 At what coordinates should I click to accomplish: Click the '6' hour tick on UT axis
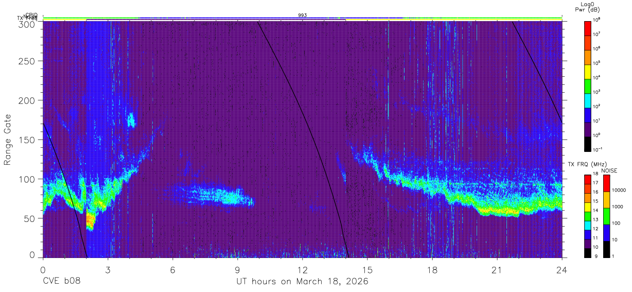pos(172,270)
